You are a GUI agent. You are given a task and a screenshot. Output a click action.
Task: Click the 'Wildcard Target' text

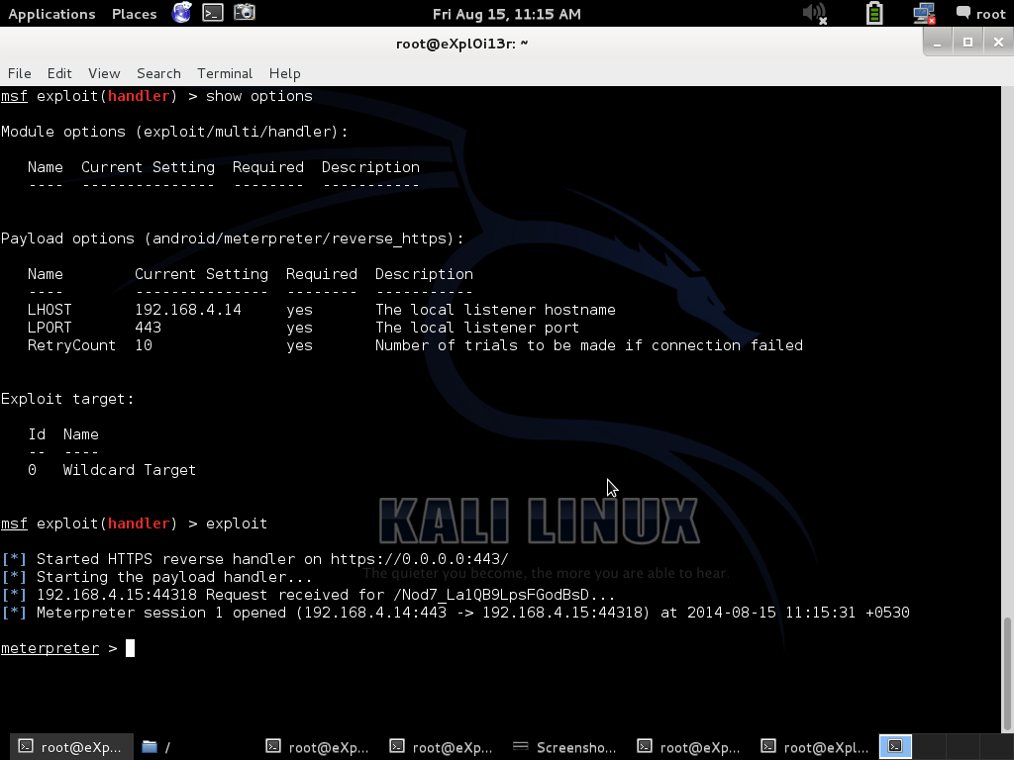[130, 470]
